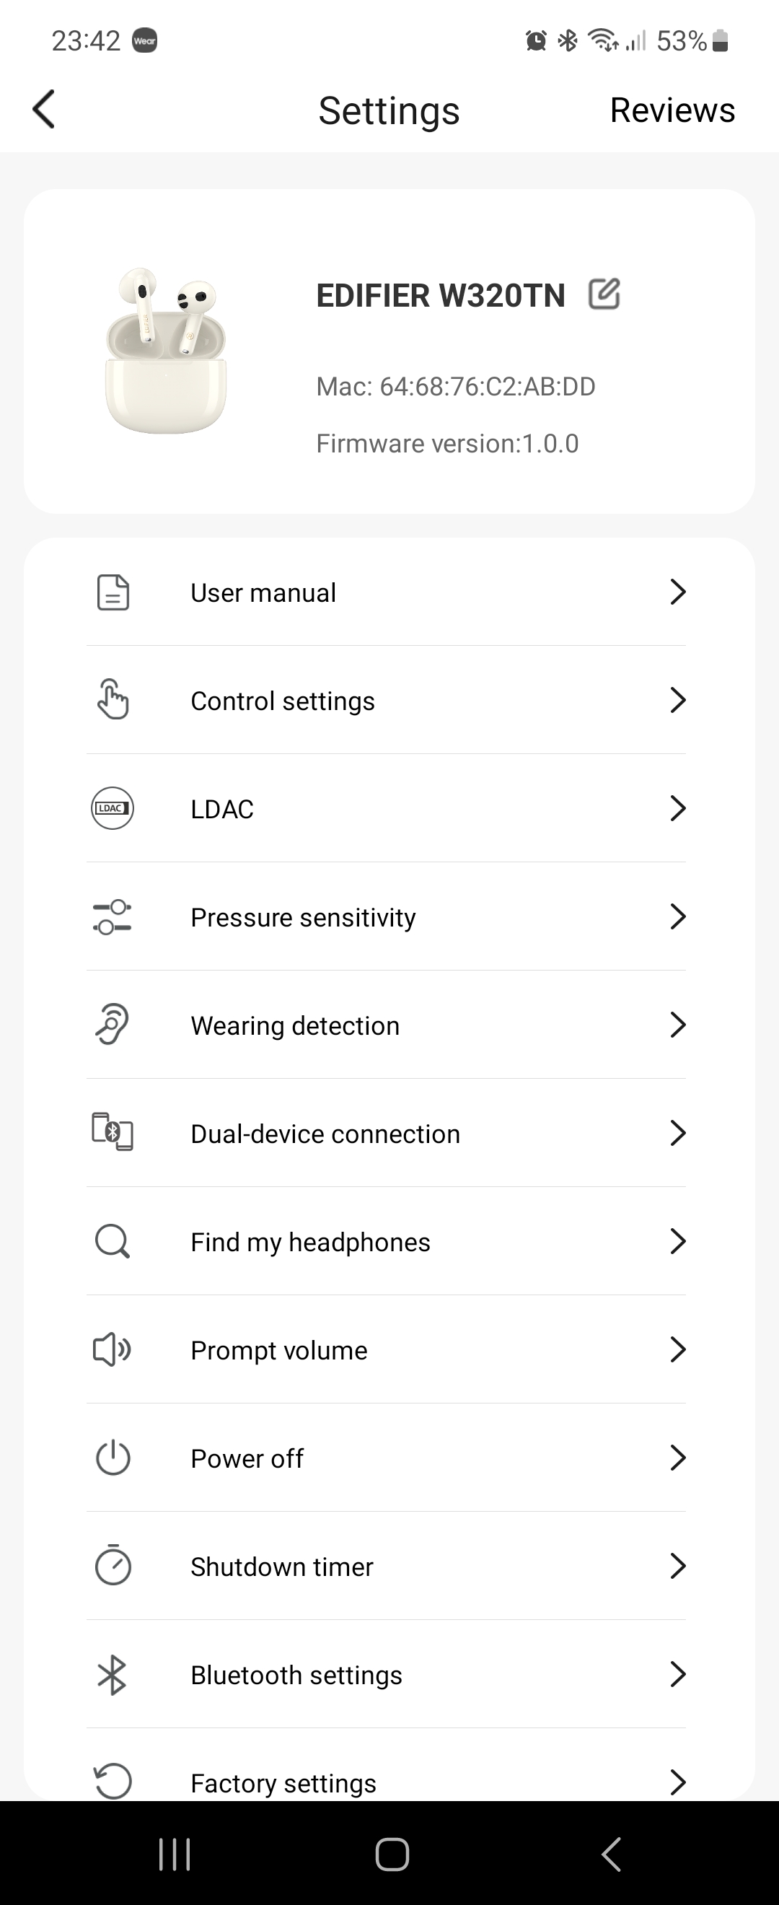Tap the Find my headphones magnifier icon
This screenshot has width=779, height=1905.
(113, 1241)
